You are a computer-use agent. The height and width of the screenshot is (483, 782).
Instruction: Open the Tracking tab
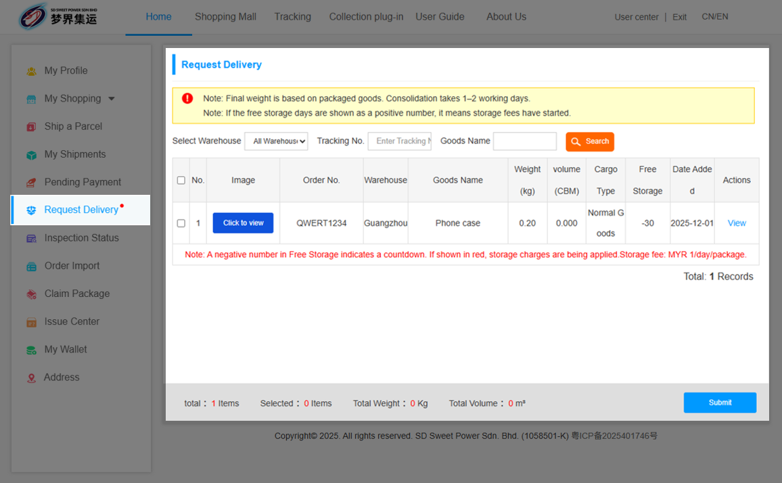293,17
